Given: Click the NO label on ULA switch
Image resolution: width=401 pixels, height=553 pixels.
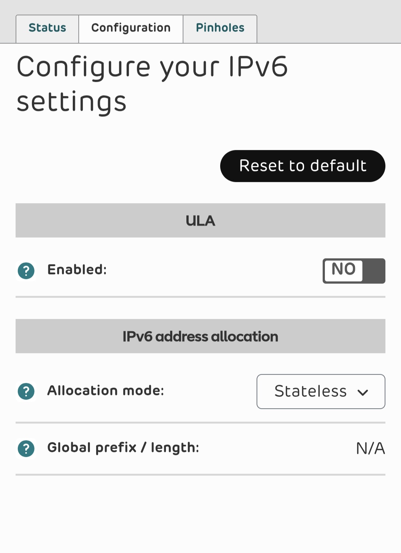Looking at the screenshot, I should point(343,269).
